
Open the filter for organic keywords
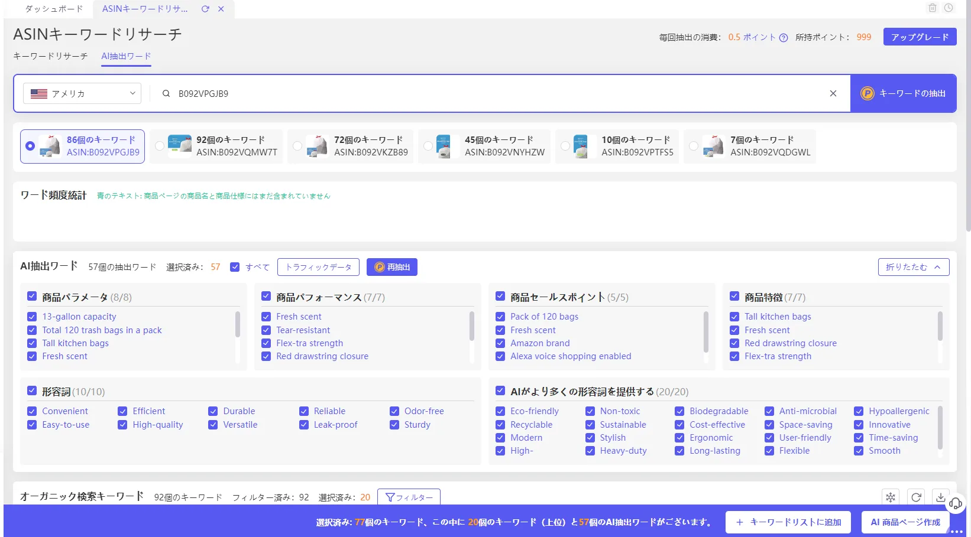[x=409, y=497]
